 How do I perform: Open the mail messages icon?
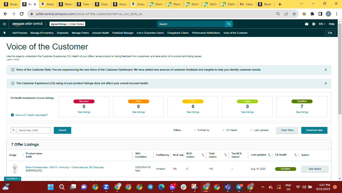pyautogui.click(x=307, y=24)
